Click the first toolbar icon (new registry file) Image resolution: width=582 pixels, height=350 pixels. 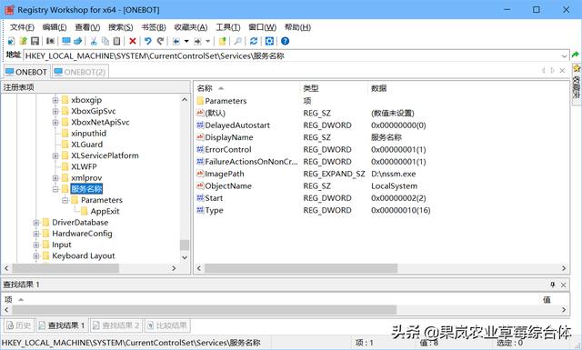coord(11,41)
